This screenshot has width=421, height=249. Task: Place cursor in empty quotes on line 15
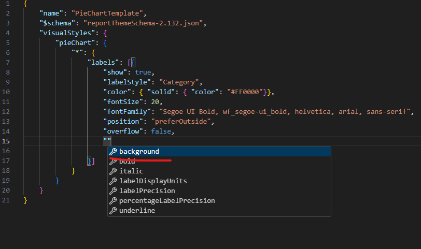pos(107,140)
